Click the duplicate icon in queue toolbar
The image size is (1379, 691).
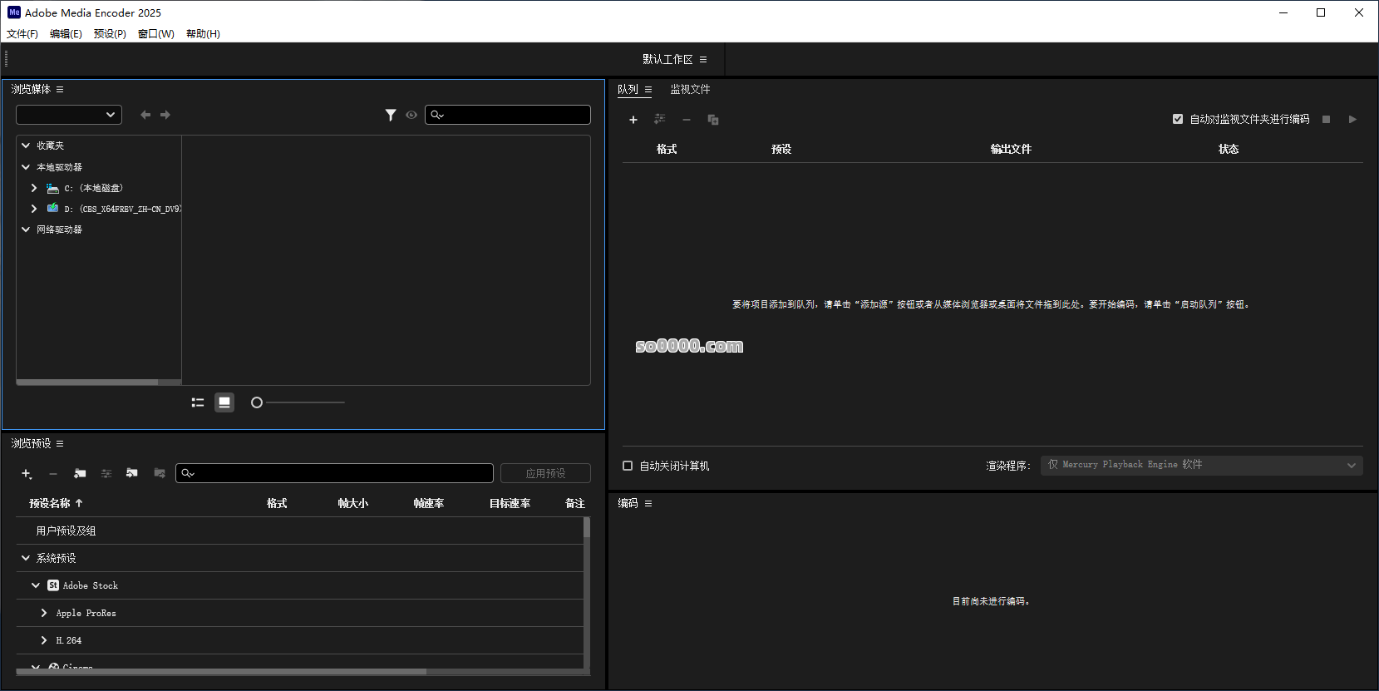coord(713,120)
